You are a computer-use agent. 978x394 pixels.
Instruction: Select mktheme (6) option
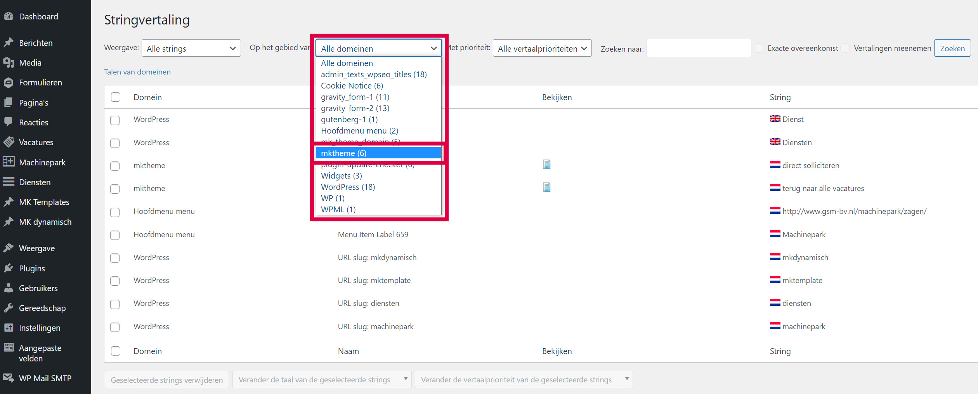(379, 153)
